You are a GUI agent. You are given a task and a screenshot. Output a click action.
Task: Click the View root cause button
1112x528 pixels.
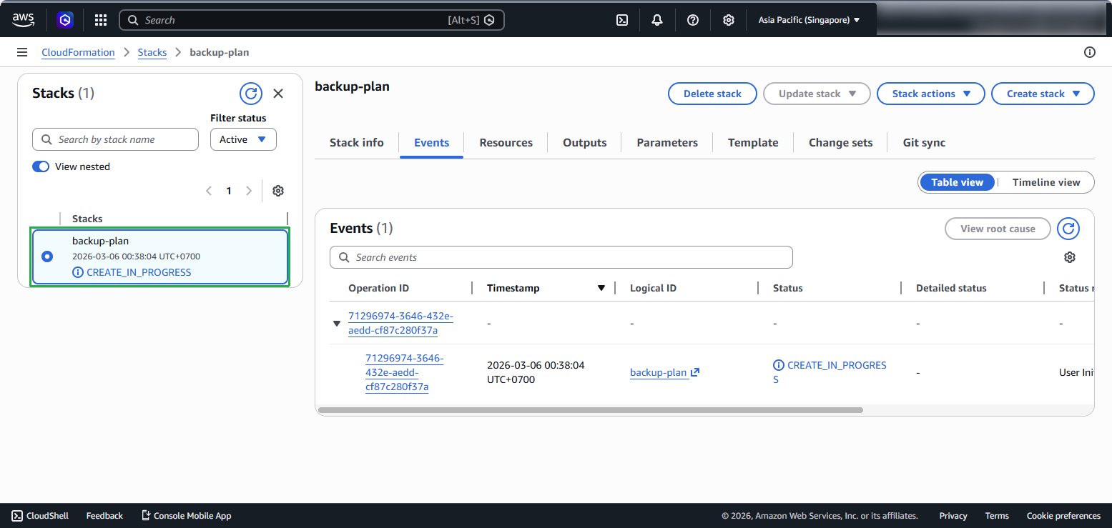(x=998, y=229)
